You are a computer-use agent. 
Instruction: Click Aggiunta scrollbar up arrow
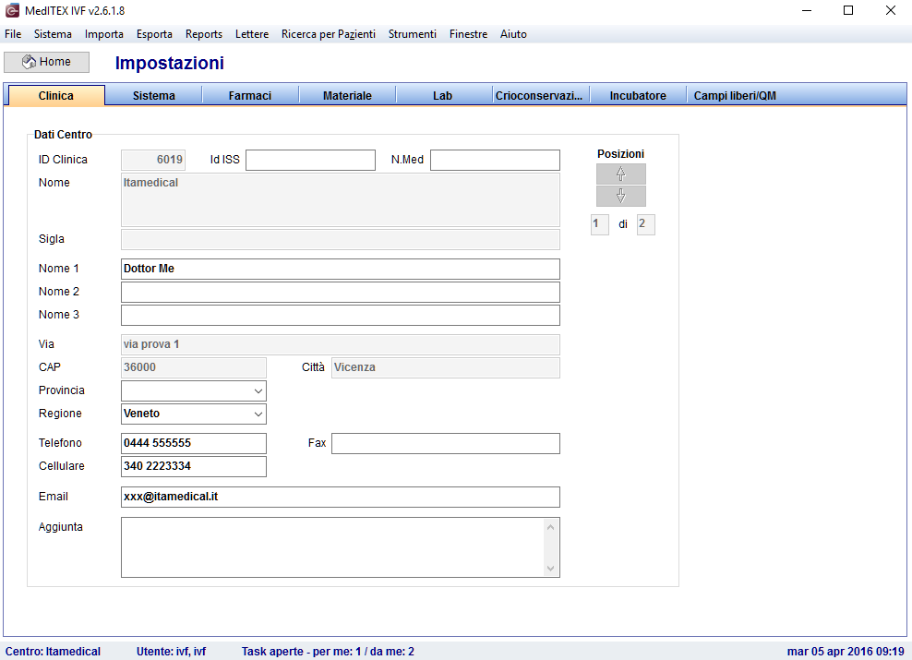pyautogui.click(x=551, y=527)
